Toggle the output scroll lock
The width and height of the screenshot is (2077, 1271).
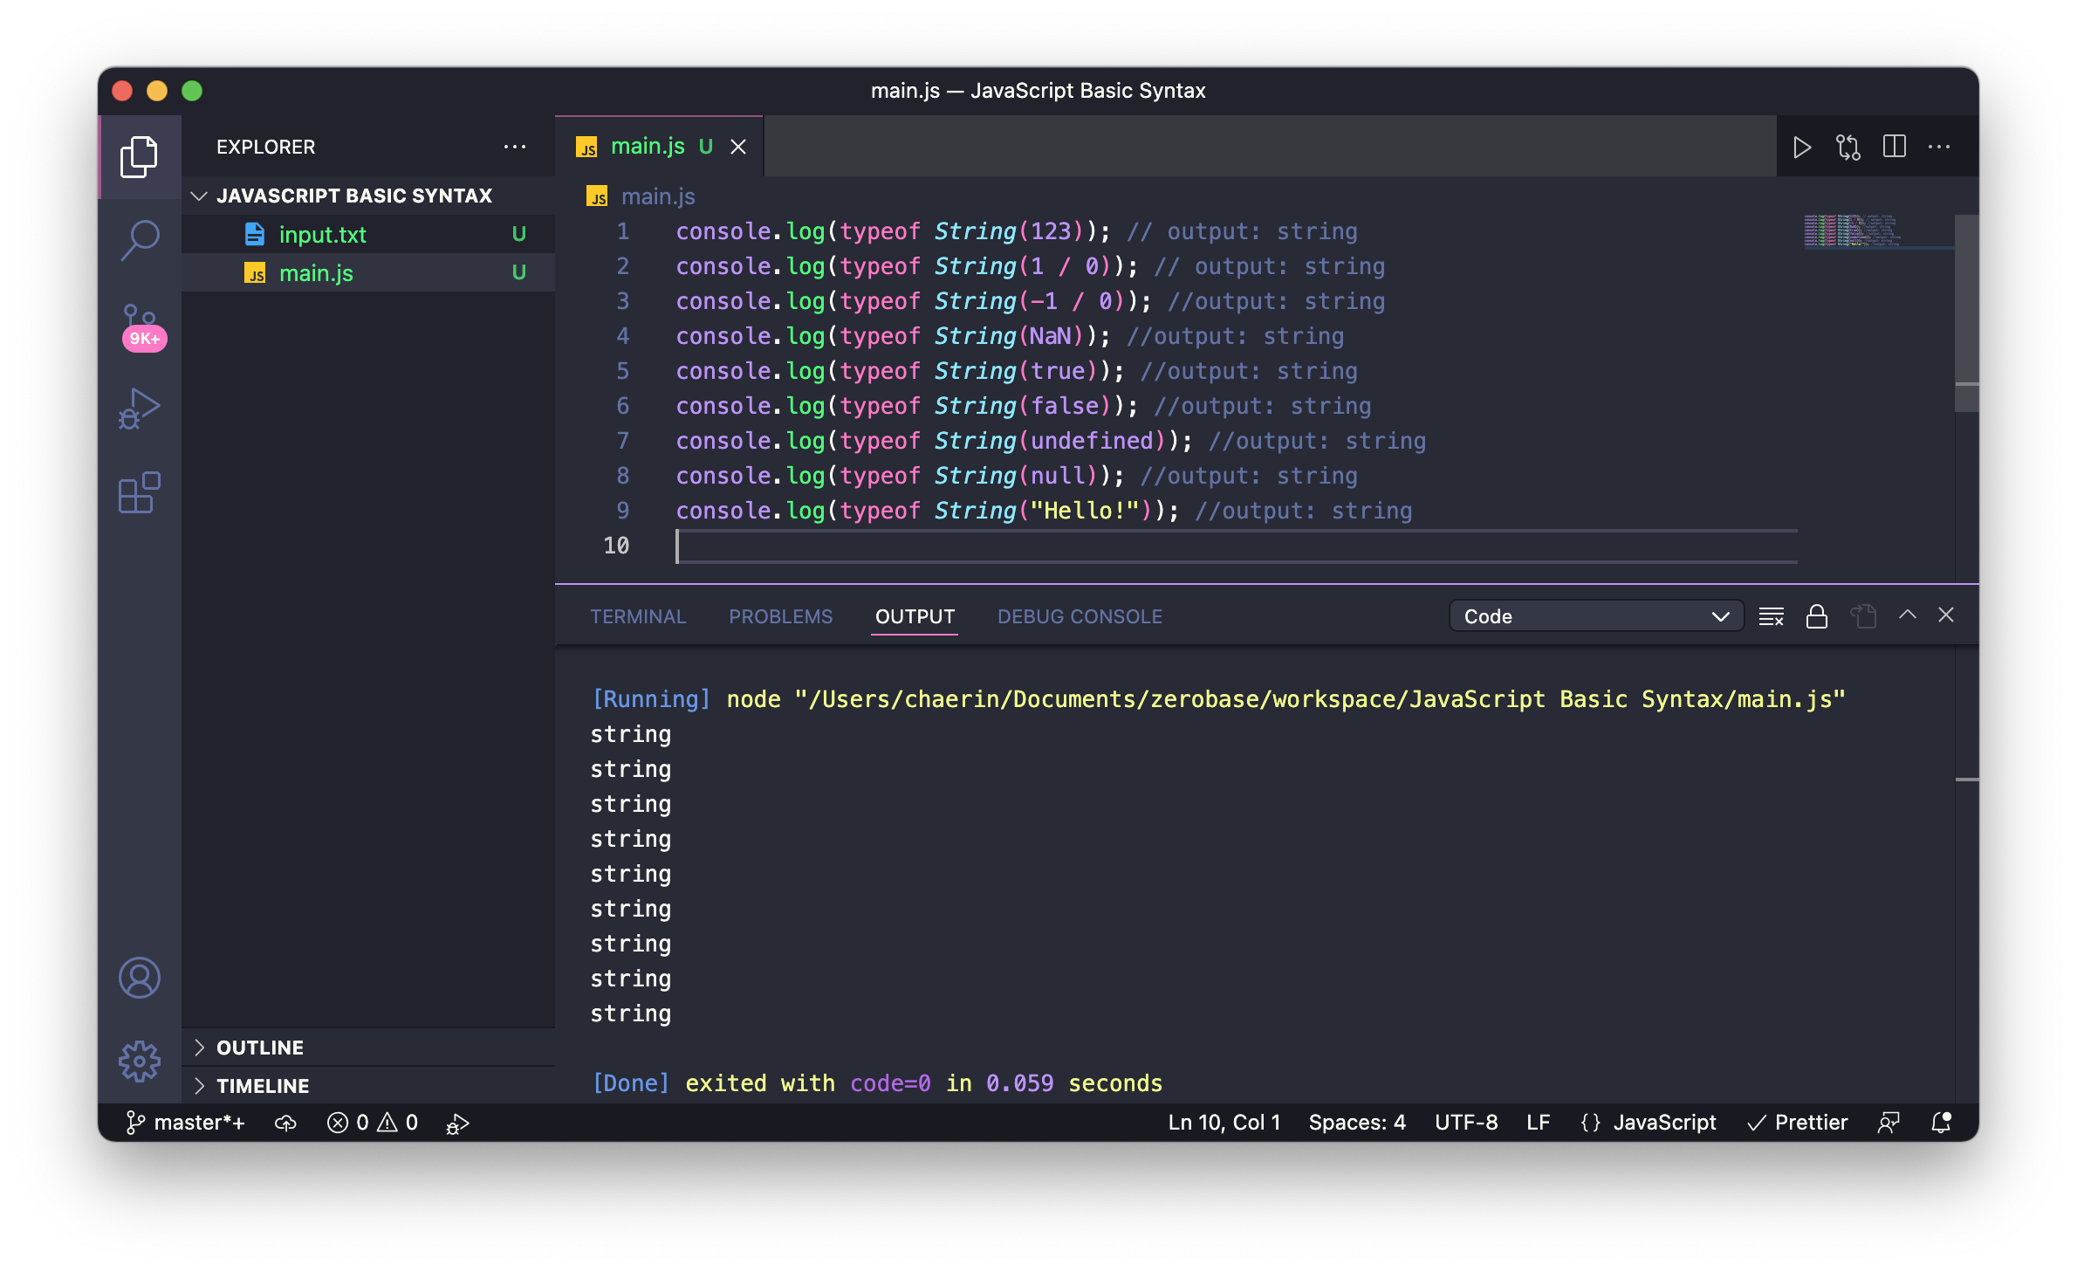point(1817,616)
